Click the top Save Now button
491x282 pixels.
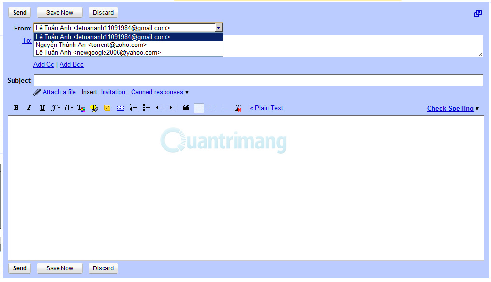click(60, 13)
